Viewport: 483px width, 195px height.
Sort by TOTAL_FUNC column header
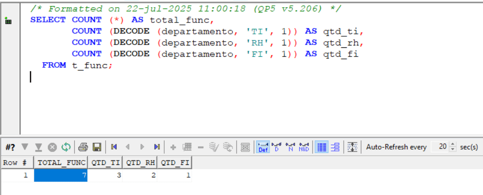[x=61, y=162]
